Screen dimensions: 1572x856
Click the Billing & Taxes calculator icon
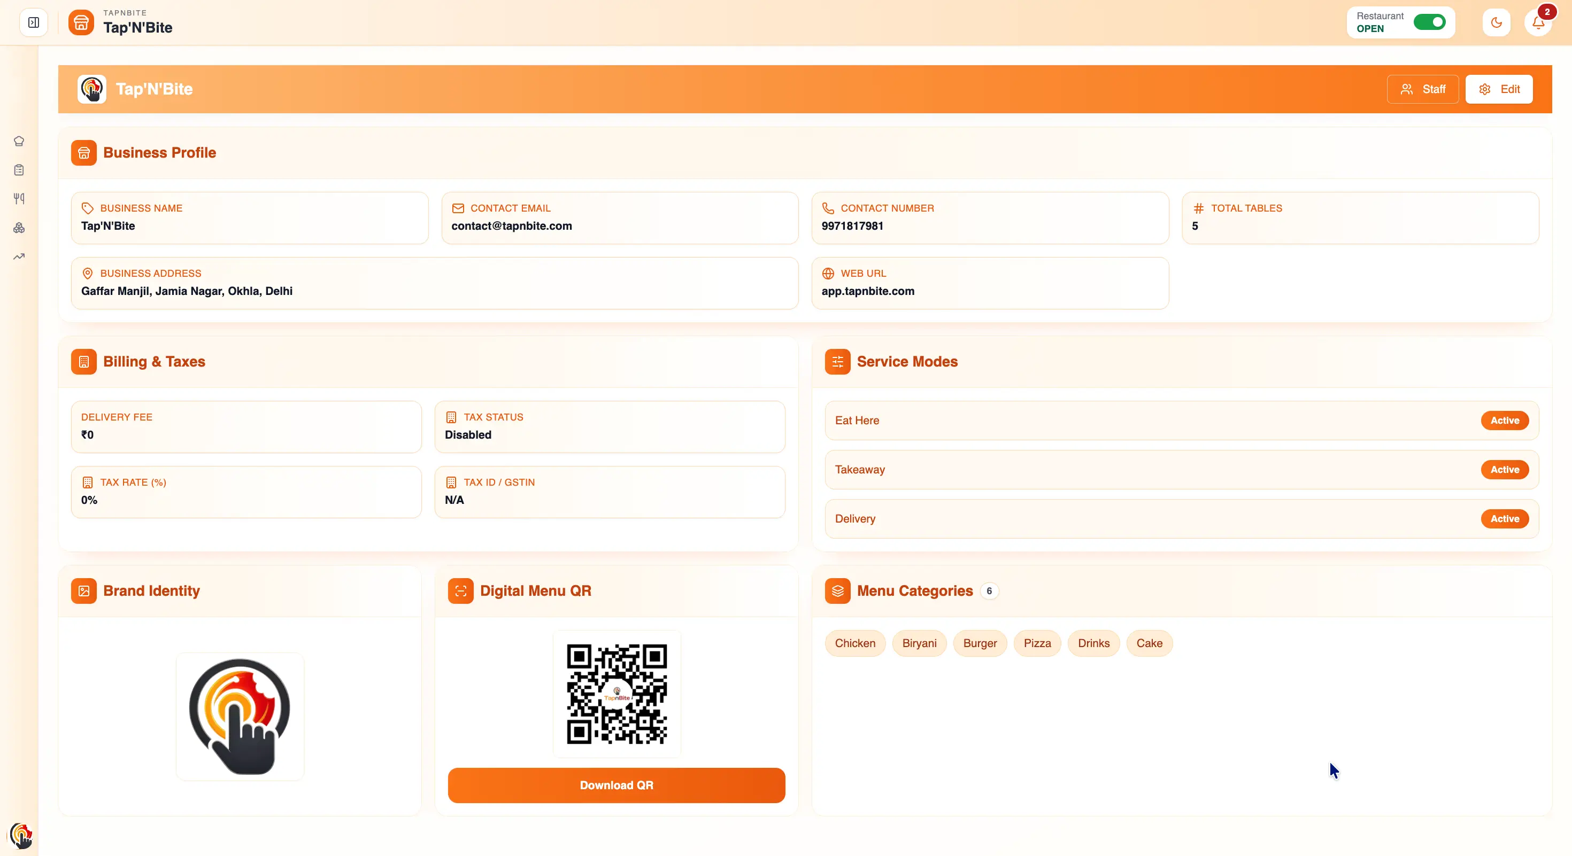click(x=83, y=362)
